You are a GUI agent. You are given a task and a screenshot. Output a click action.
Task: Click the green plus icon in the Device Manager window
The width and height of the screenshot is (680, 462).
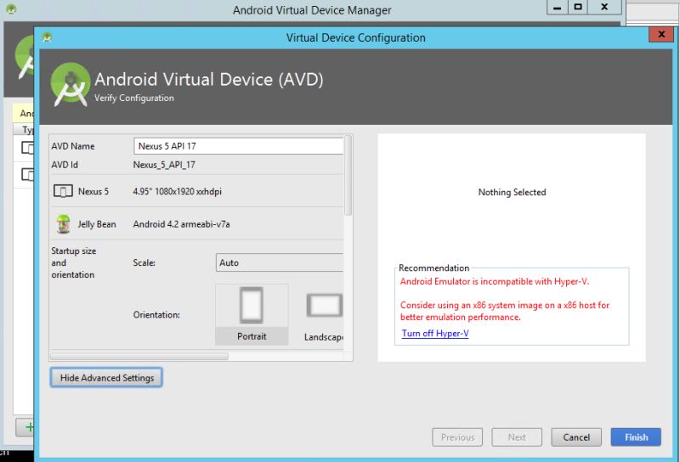pos(29,427)
